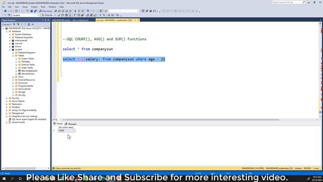Viewport: 323px width, 182px height.
Task: Click the Cut scissors icon
Action: coord(75,11)
